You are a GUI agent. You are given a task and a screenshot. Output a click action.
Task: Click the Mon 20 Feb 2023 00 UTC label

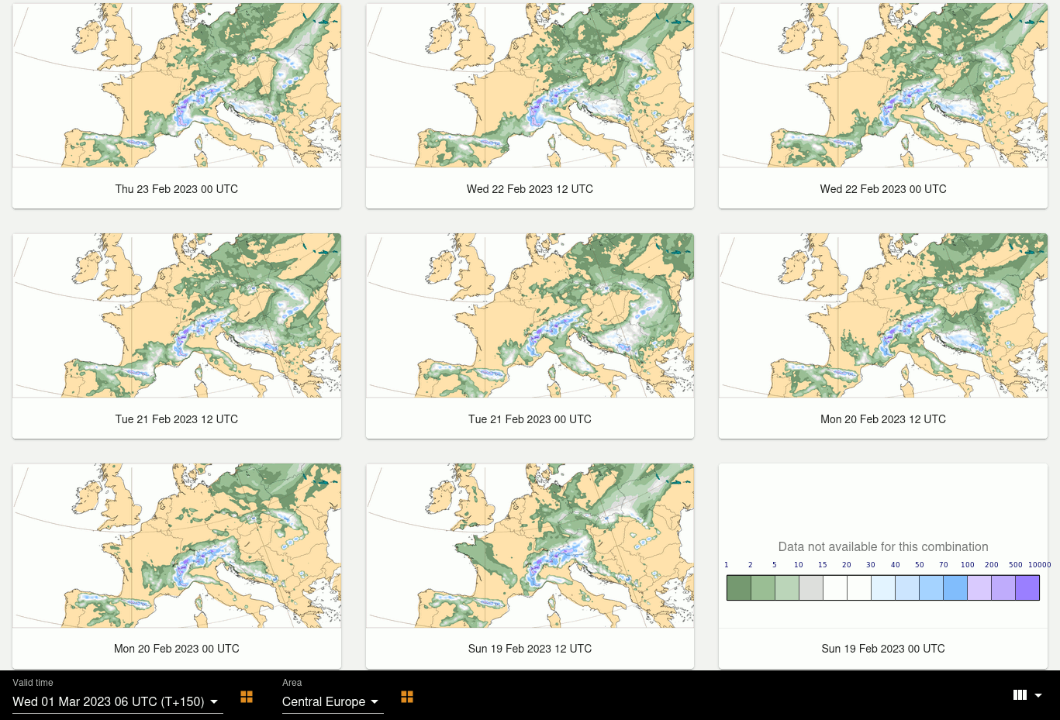click(x=177, y=649)
